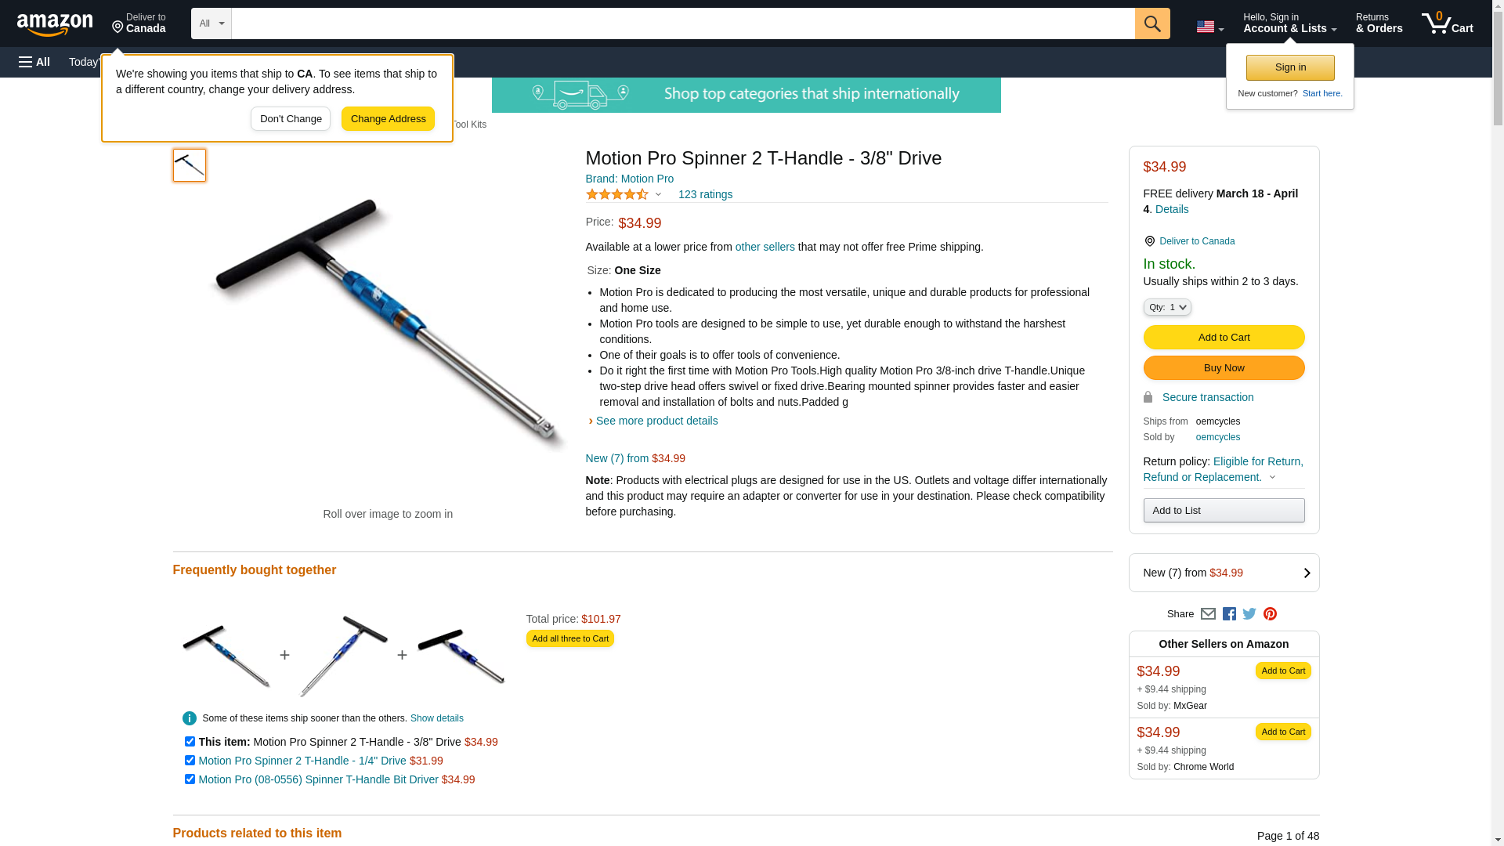
Task: Uncheck Spinner 2 T-Handle 1/4" Drive checkbox
Action: (190, 760)
